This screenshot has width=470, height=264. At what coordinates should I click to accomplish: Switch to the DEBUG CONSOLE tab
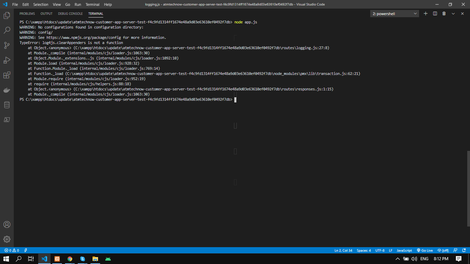point(70,13)
